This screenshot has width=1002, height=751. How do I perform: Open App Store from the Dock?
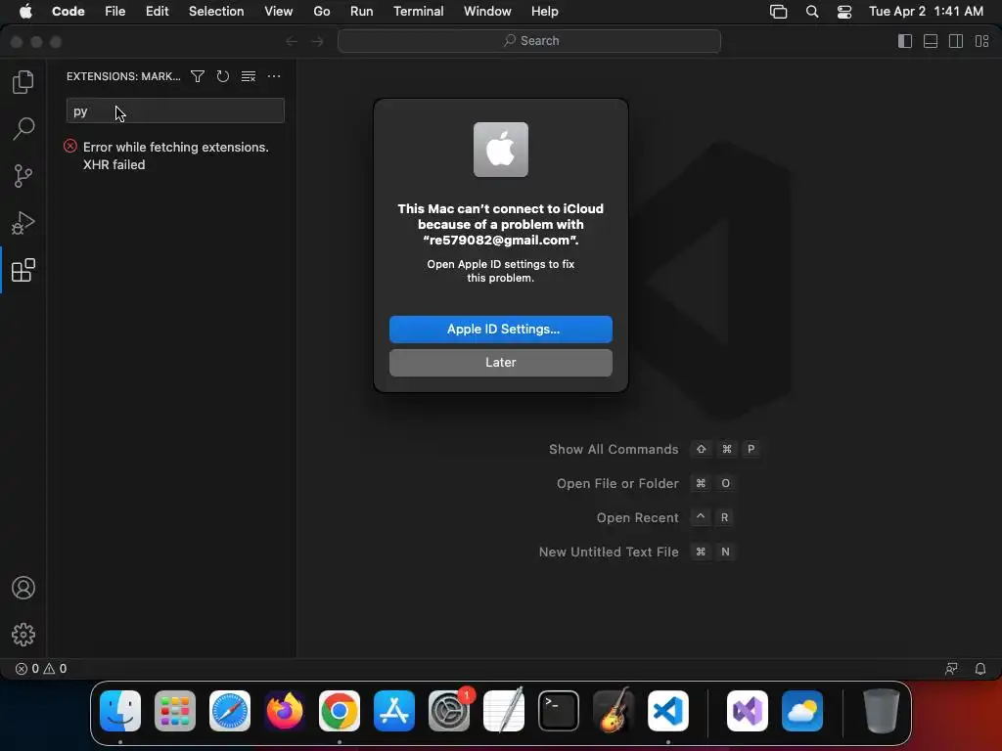coord(394,711)
